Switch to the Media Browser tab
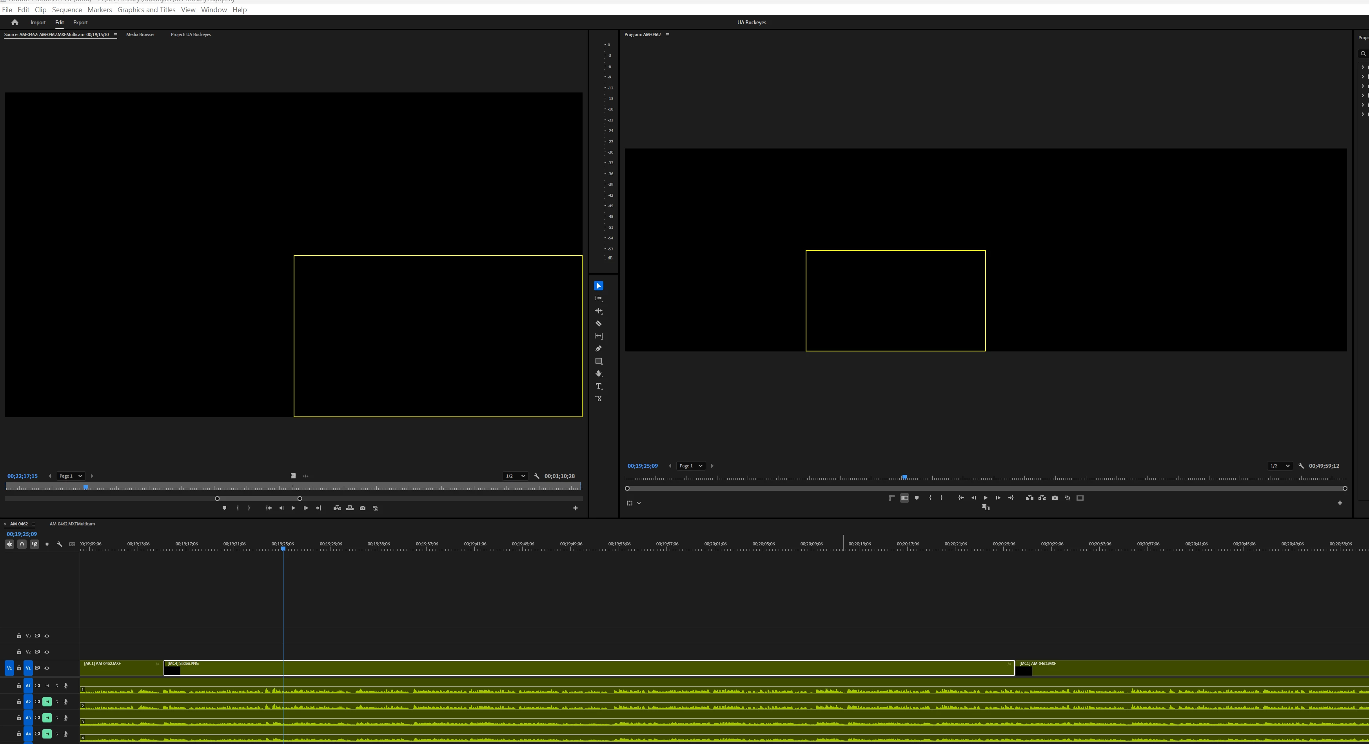 point(140,34)
